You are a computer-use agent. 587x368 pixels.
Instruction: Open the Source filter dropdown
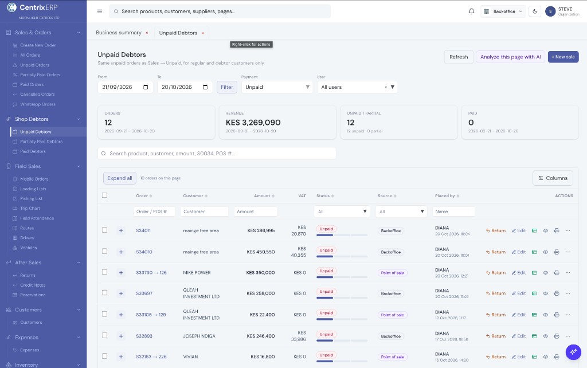401,212
